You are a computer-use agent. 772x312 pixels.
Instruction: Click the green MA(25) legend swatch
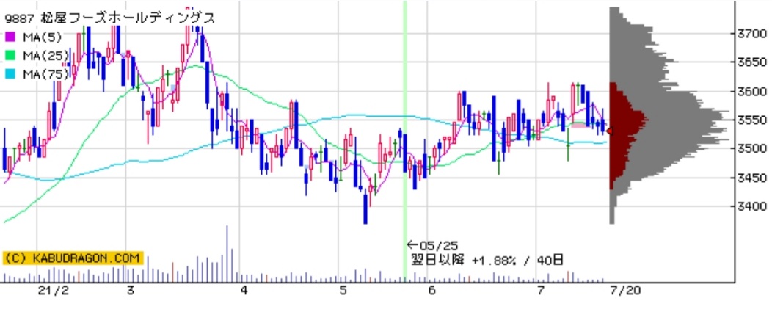click(10, 56)
